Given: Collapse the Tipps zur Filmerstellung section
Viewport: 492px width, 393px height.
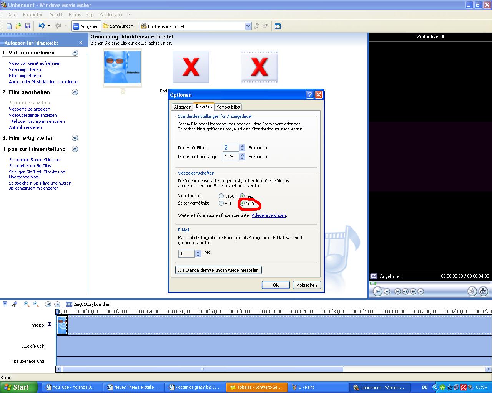Looking at the screenshot, I should (75, 149).
